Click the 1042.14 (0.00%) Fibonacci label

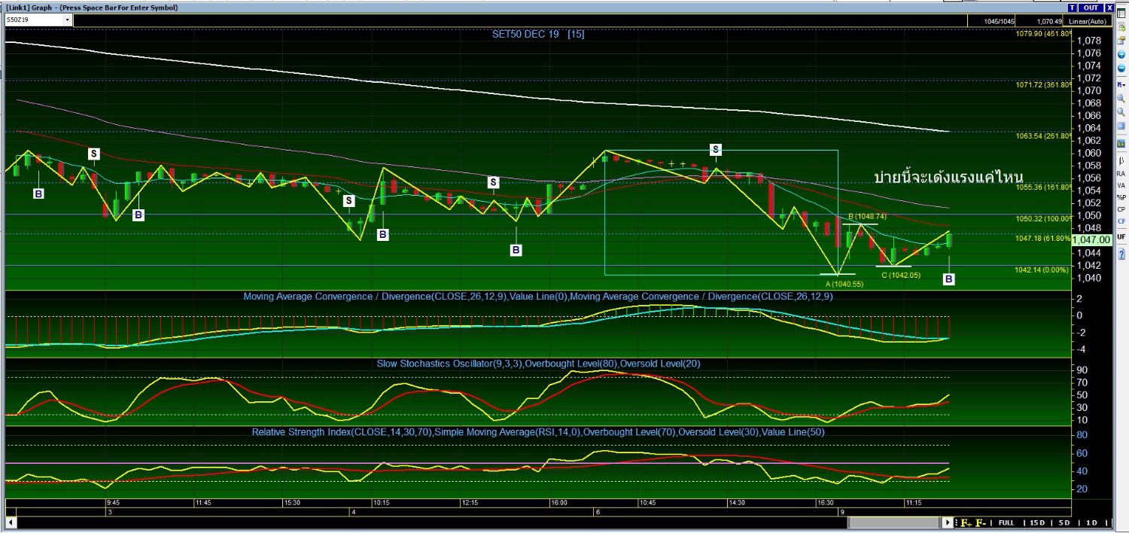1042,270
